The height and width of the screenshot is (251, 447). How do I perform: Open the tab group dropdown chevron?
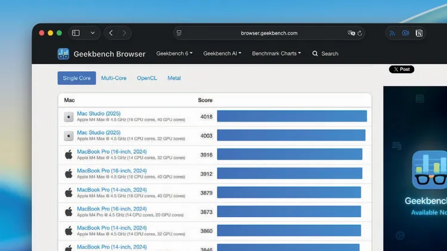(x=92, y=33)
